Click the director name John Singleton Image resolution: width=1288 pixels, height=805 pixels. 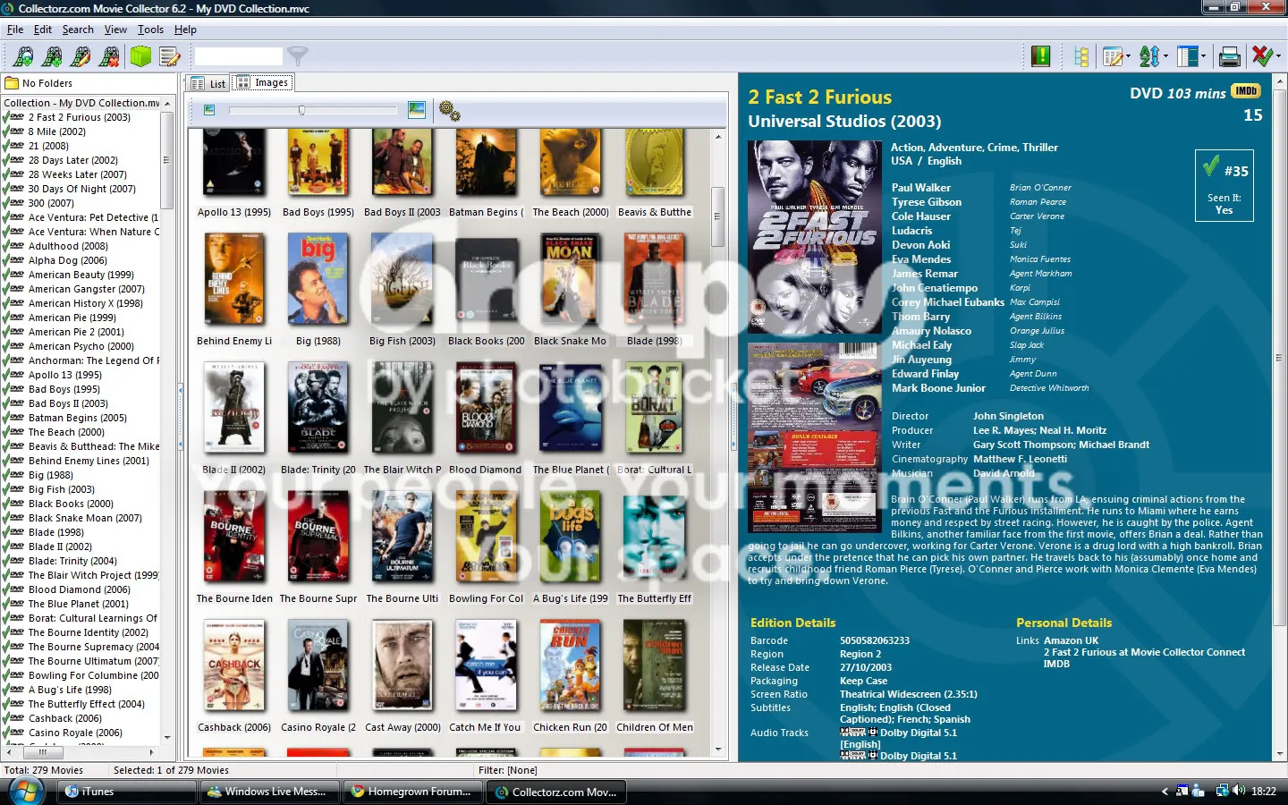1008,416
